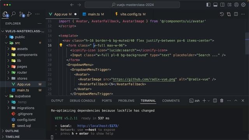Image resolution: width=249 pixels, height=140 pixels.
Task: Click the lightbulb code action on line 16
Action: pos(61,45)
